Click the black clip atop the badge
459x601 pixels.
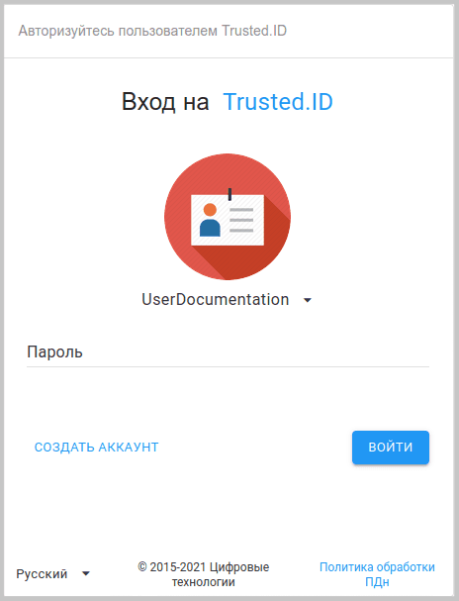click(x=229, y=194)
